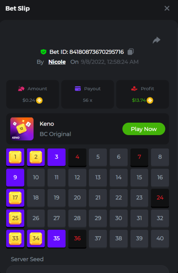
Task: Click the Server Seed field
Action: [x=87, y=269]
